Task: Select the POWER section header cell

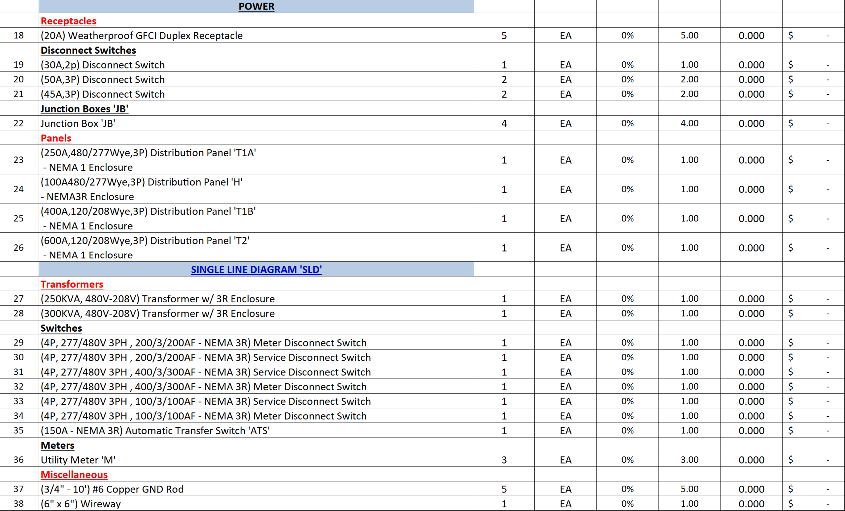Action: [256, 6]
